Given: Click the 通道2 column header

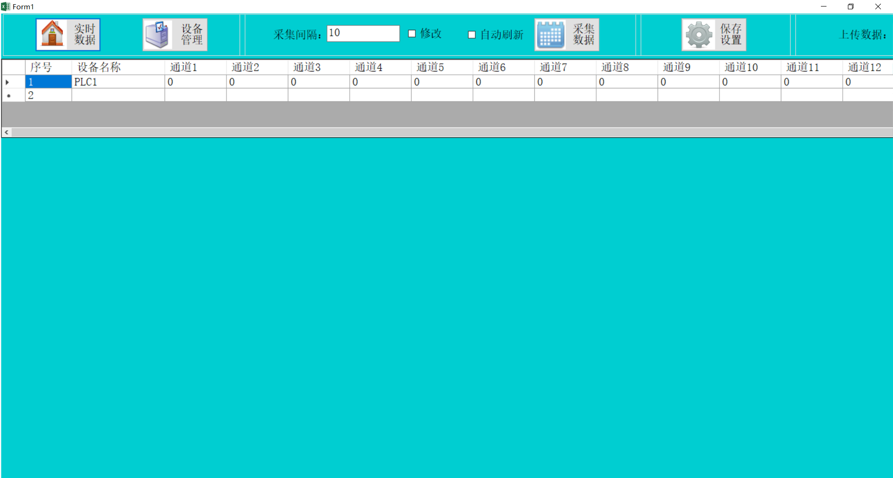Looking at the screenshot, I should coord(257,67).
